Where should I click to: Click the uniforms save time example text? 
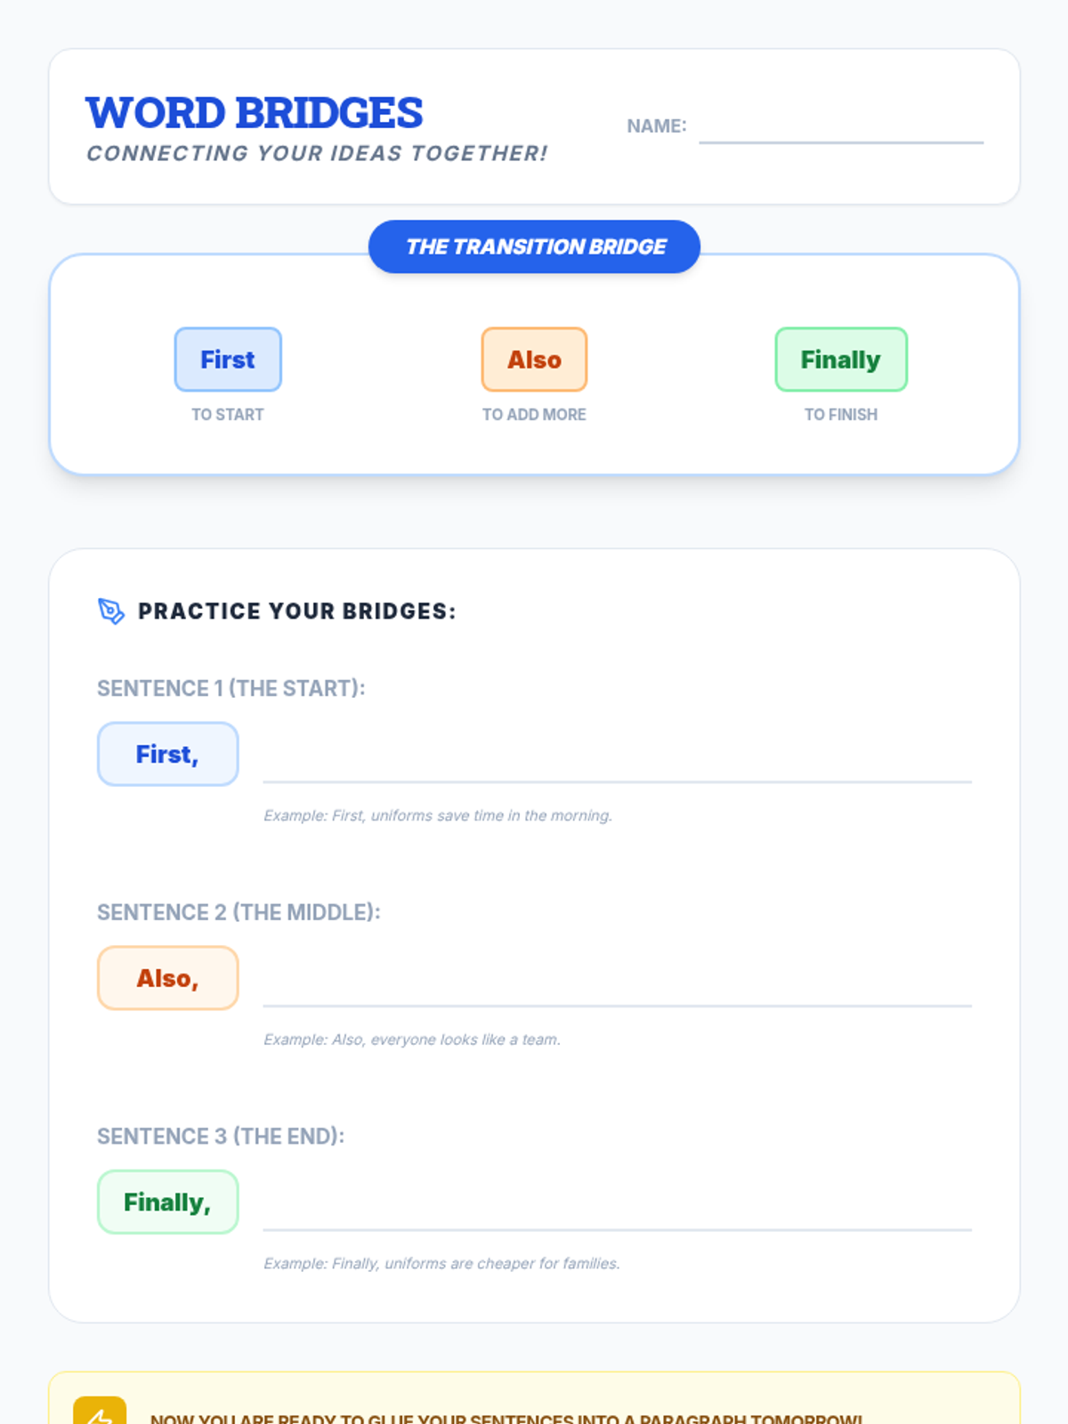coord(437,815)
